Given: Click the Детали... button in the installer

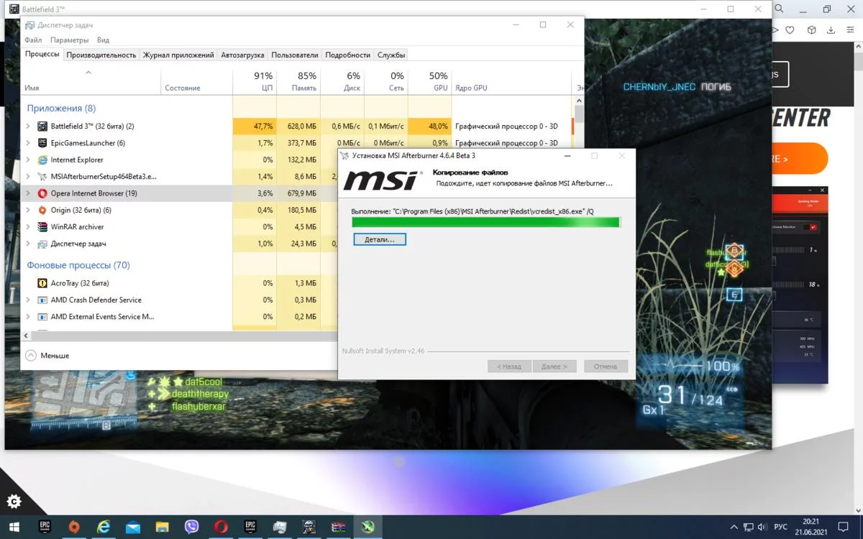Looking at the screenshot, I should coord(380,239).
